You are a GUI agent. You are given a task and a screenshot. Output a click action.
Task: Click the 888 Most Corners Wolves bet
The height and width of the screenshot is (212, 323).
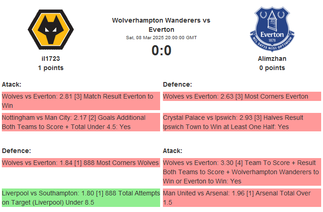point(80,163)
